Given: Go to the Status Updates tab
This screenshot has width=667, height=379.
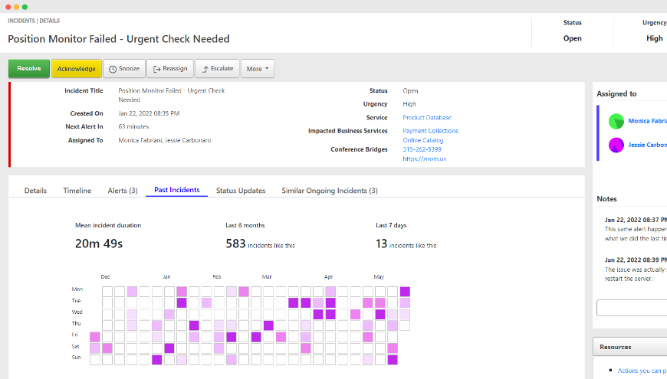Looking at the screenshot, I should (x=241, y=191).
